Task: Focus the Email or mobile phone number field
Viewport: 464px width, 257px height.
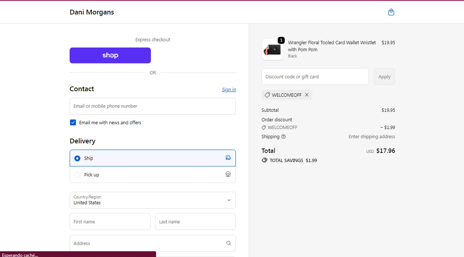Action: [153, 106]
